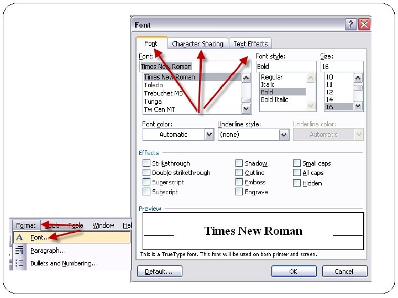Click Font style list scroll down arrow
Image resolution: width=398 pixels, height=298 pixels.
pos(311,105)
